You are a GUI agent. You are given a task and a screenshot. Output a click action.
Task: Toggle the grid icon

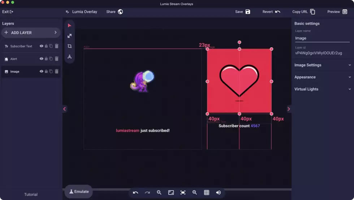207,192
